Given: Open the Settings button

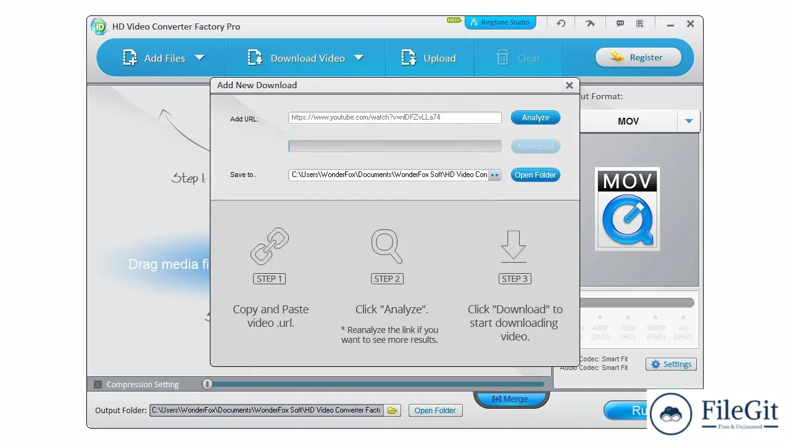Looking at the screenshot, I should pos(671,364).
